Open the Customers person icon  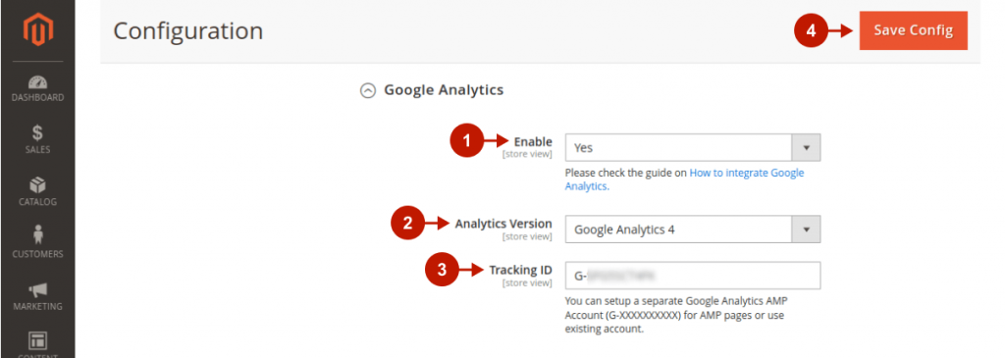point(38,235)
